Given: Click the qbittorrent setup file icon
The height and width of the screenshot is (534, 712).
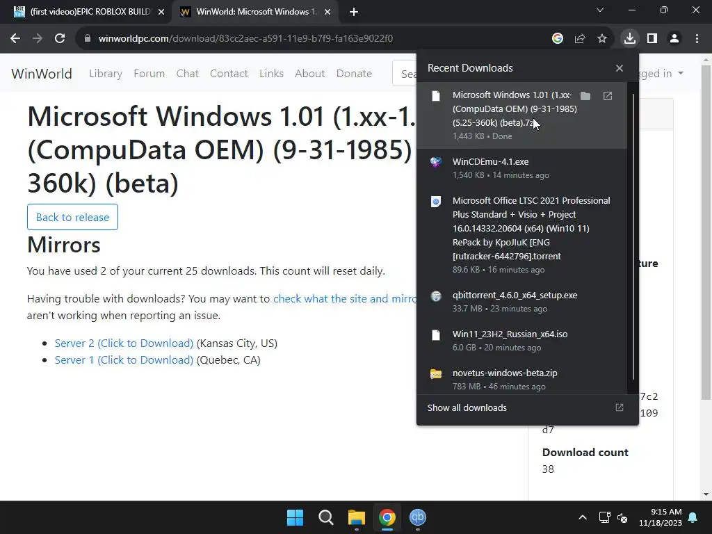Looking at the screenshot, I should click(435, 296).
